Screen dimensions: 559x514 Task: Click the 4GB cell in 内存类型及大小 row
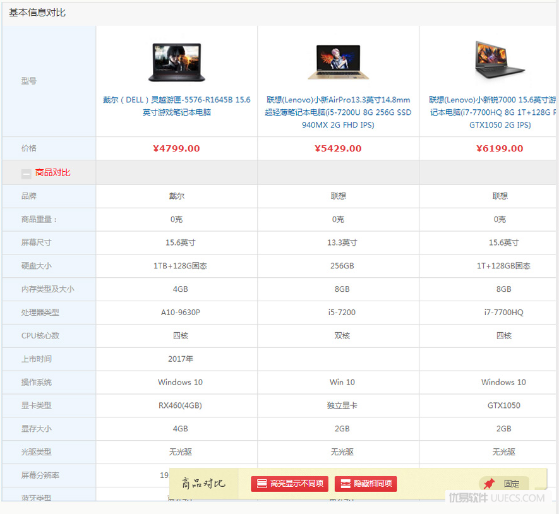click(181, 289)
